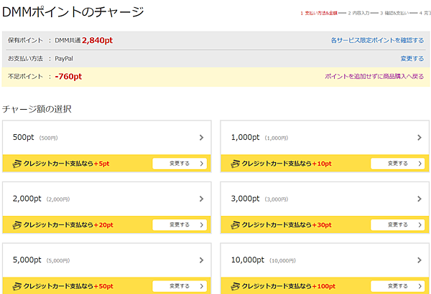
Task: Click 変更する button in the 5,000pt card
Action: (x=180, y=286)
